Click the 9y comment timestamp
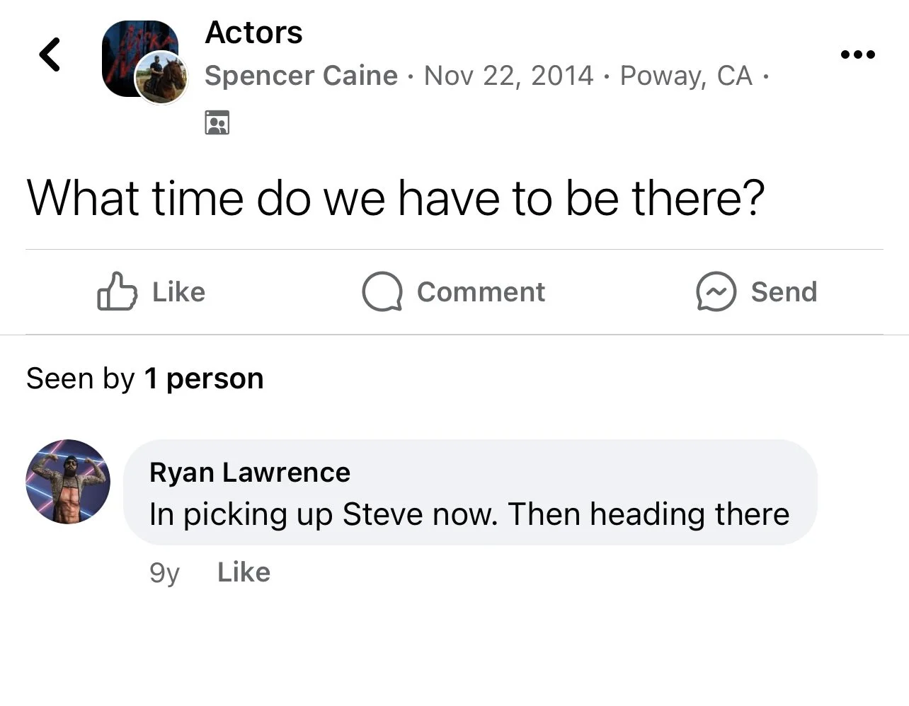Screen dimensions: 909x706 (164, 572)
